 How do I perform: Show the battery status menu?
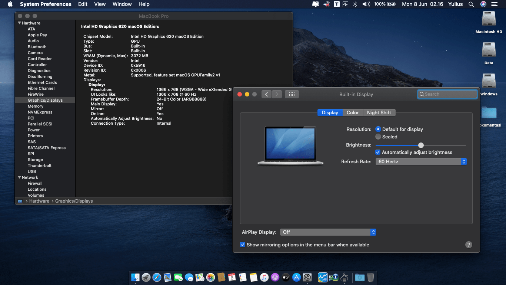coord(385,4)
